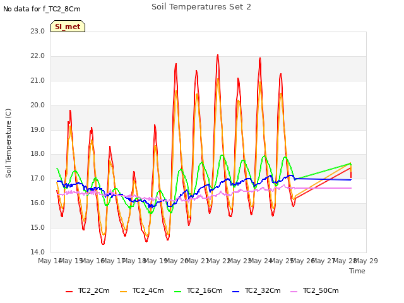Click the 20.0 y-axis tick label

tap(38, 105)
